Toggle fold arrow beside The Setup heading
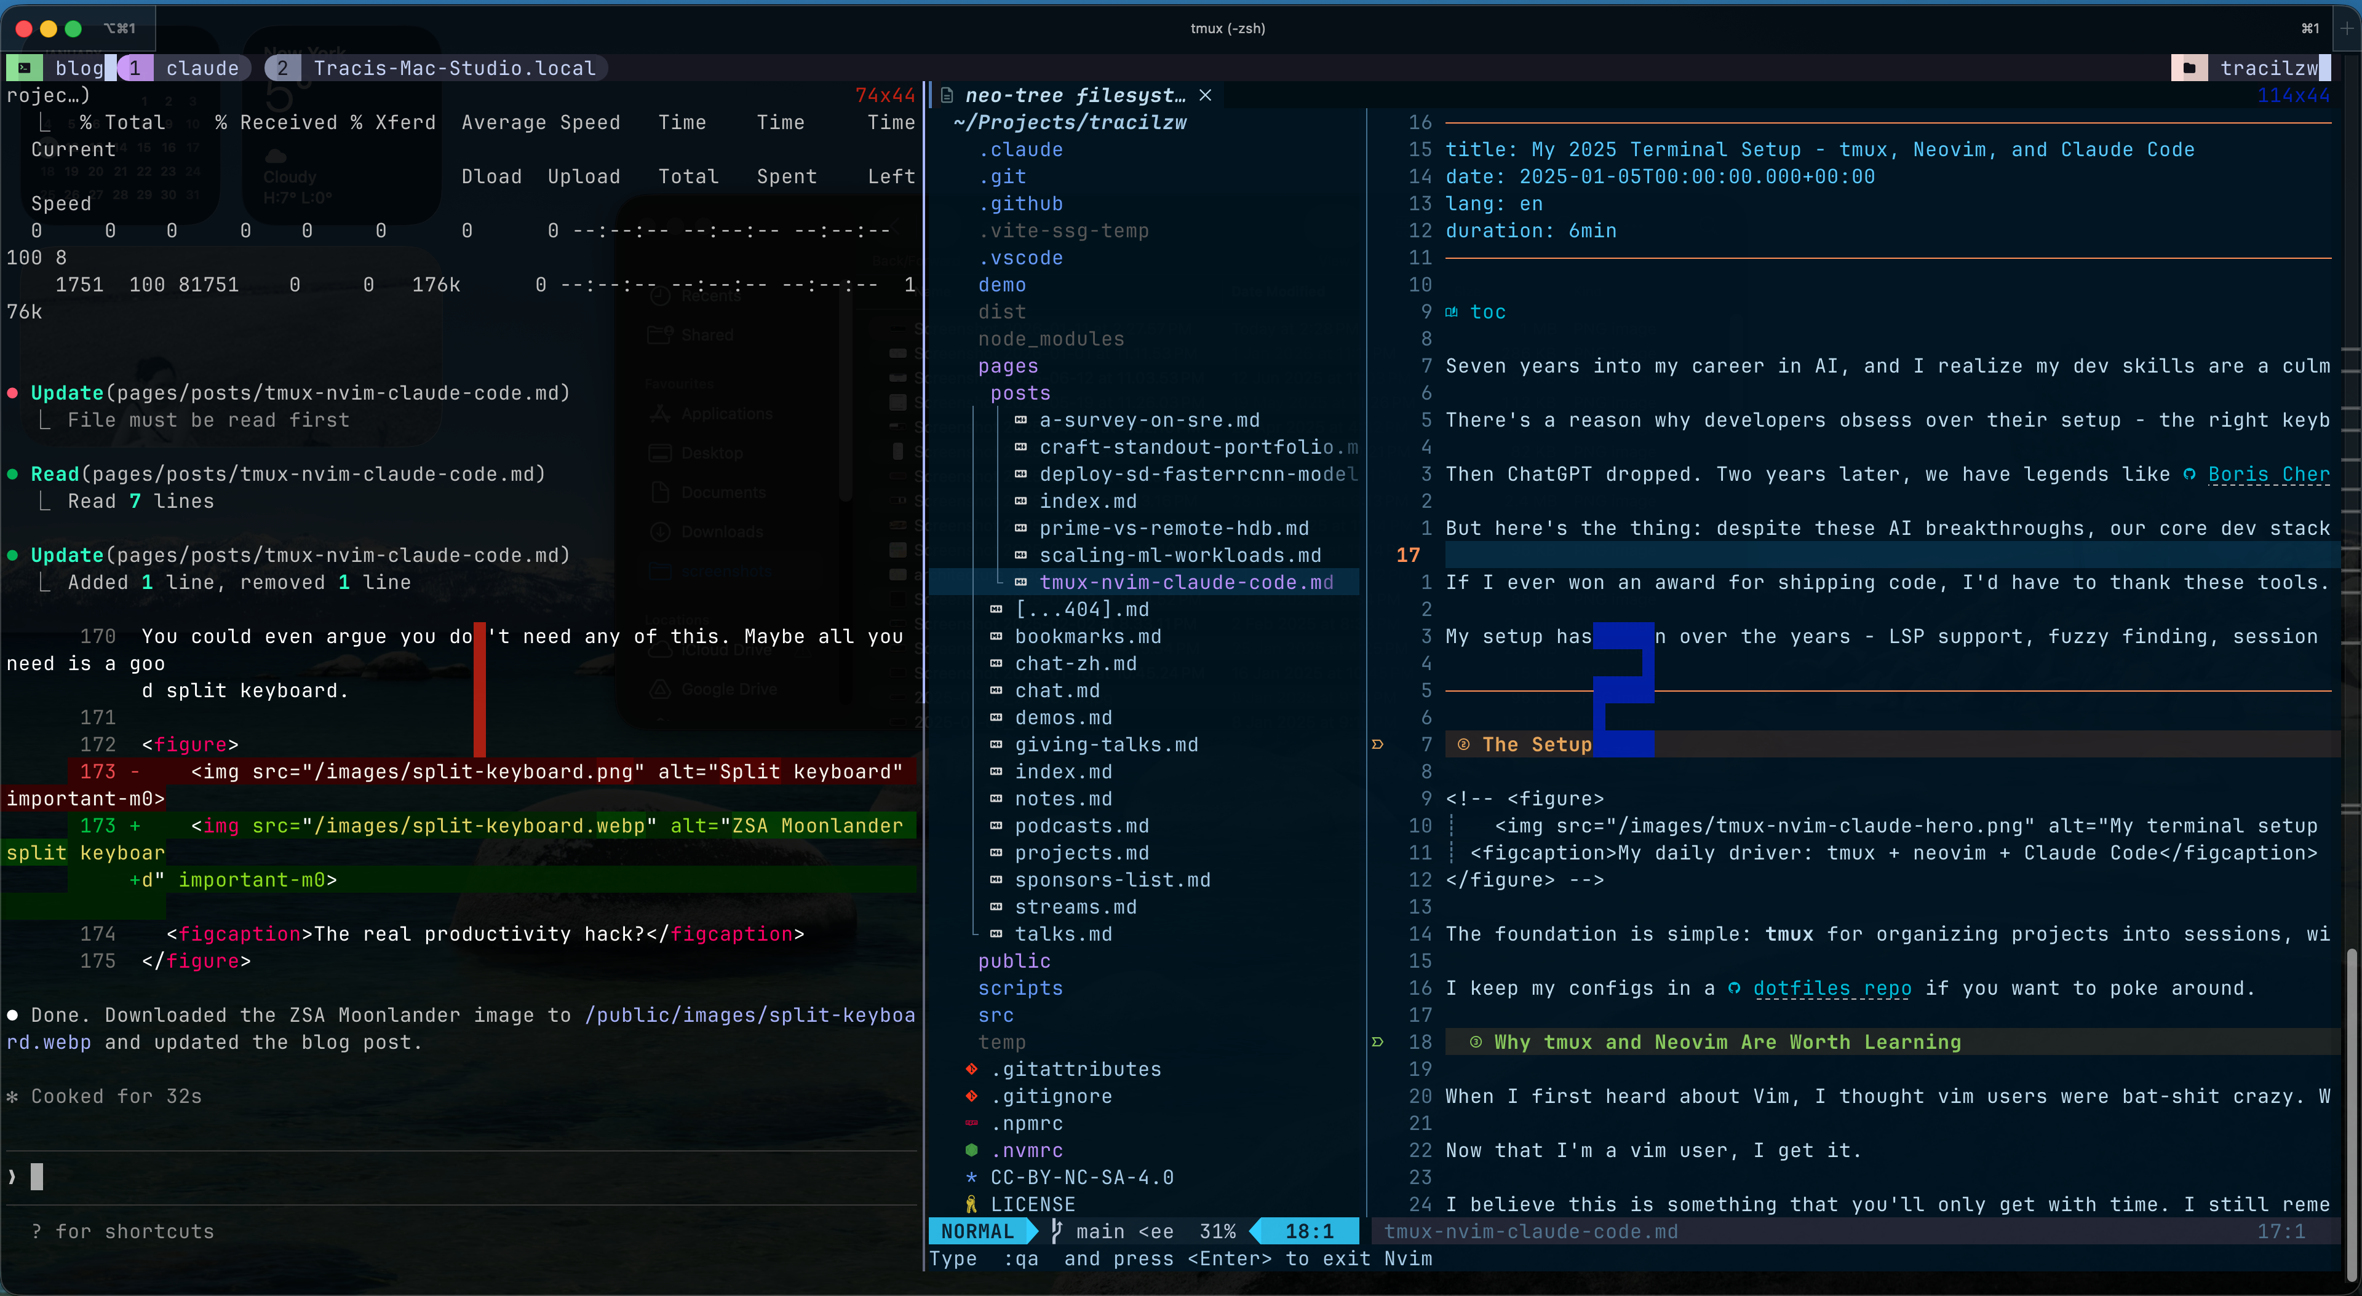Screen dimensions: 2362x1296 coord(1377,745)
